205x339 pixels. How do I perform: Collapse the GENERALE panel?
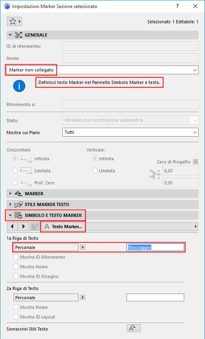[10, 35]
